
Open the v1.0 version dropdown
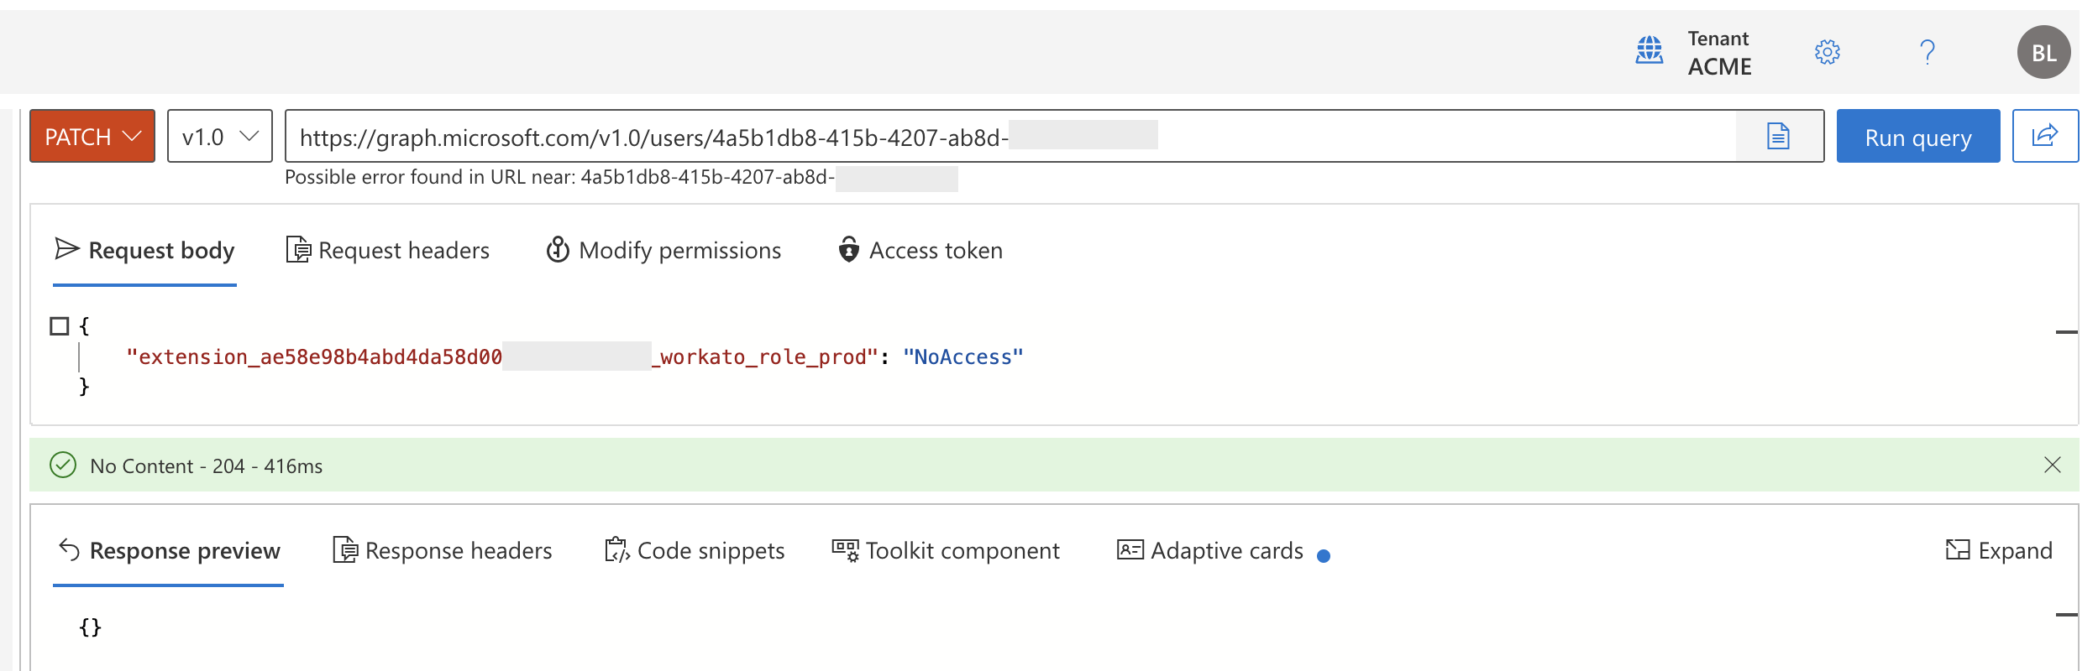[x=220, y=136]
